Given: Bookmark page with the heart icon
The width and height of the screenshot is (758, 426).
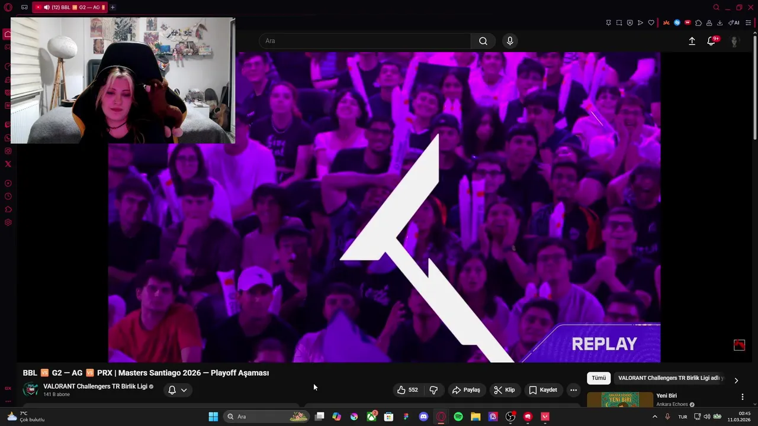Looking at the screenshot, I should [x=651, y=23].
